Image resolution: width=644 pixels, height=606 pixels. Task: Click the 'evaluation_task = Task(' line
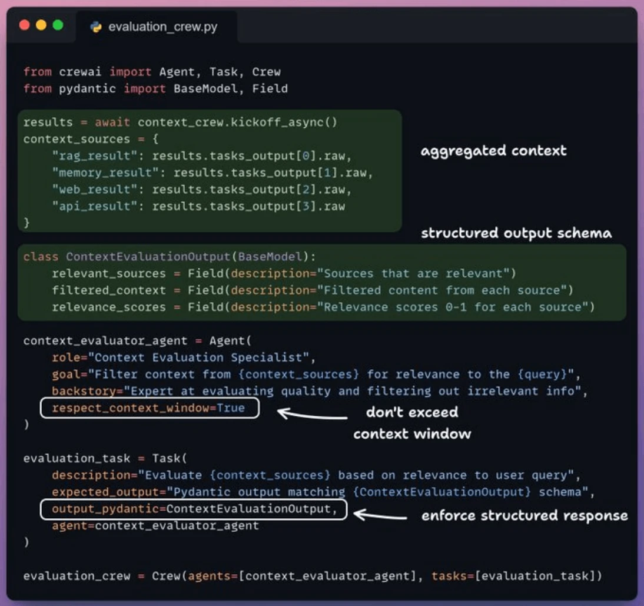point(105,459)
